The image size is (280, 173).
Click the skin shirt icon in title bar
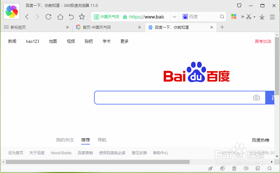point(239,5)
